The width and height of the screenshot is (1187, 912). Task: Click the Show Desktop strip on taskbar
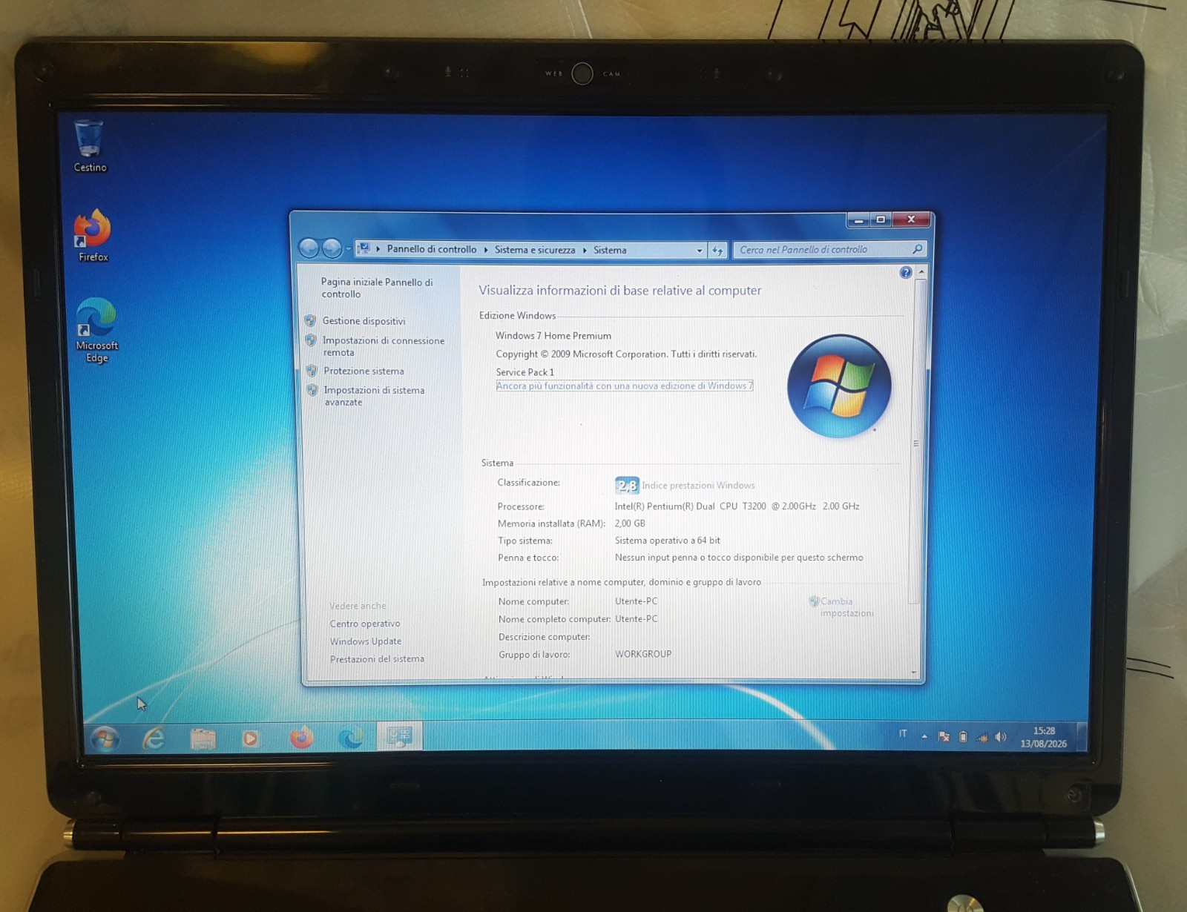[x=1082, y=737]
